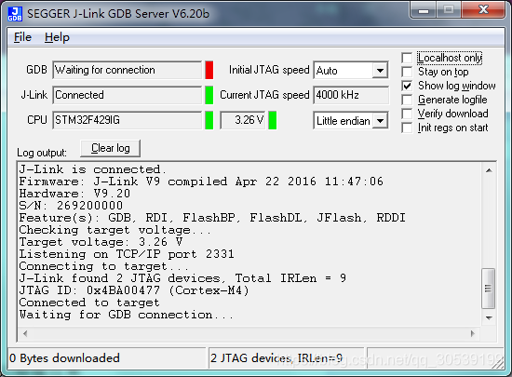
Task: Click the J-Link Connected status field
Action: 127,95
